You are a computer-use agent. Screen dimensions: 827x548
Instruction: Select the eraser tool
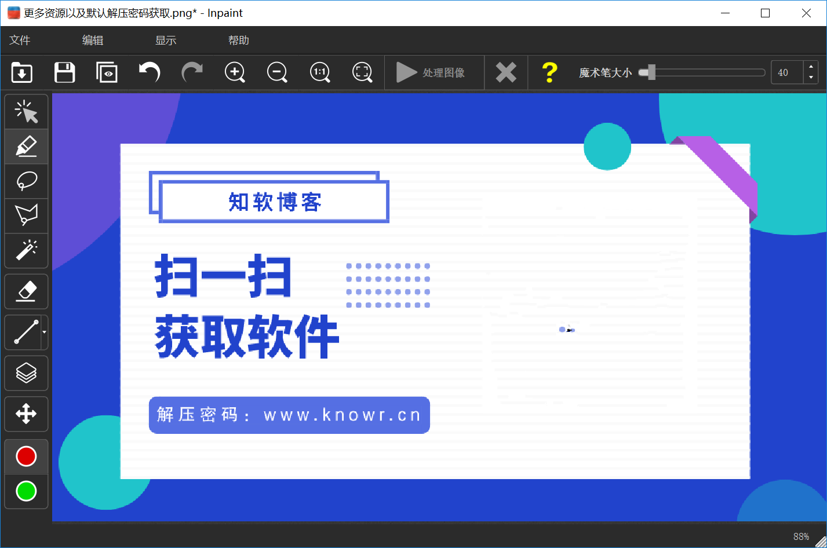[27, 291]
